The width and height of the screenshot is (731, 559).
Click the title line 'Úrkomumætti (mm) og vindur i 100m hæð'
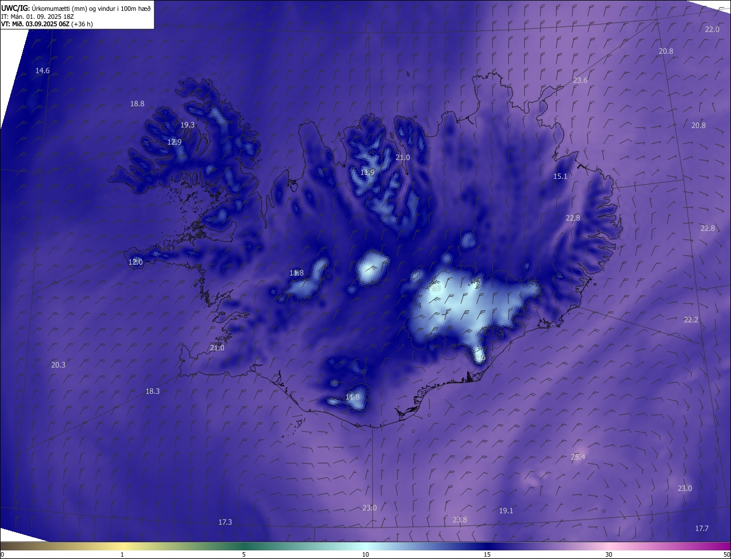click(x=91, y=8)
